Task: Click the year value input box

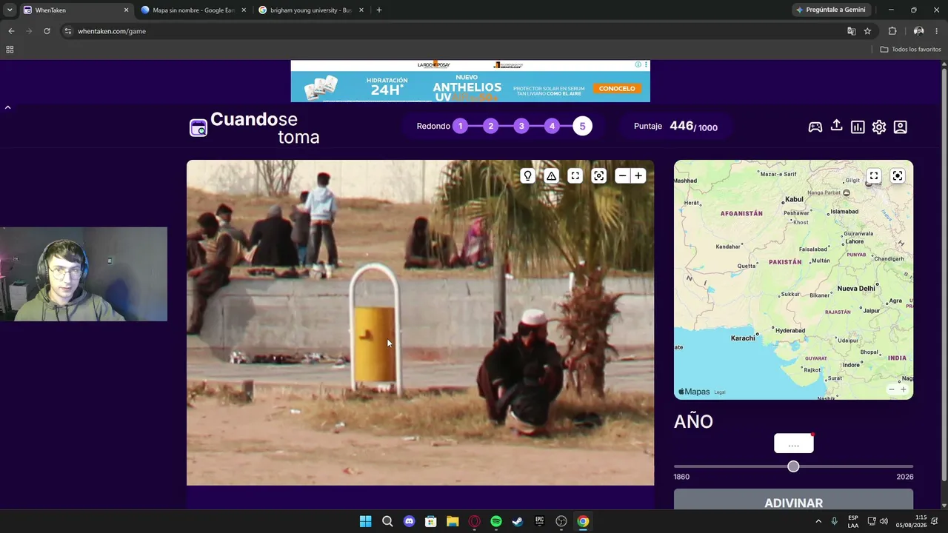Action: (793, 443)
